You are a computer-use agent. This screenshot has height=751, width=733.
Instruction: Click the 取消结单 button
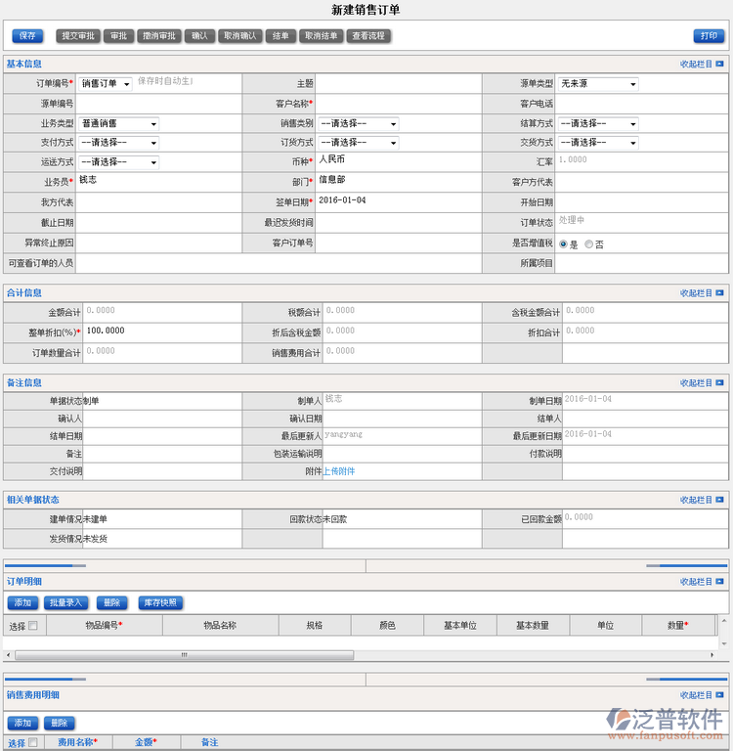[x=322, y=36]
